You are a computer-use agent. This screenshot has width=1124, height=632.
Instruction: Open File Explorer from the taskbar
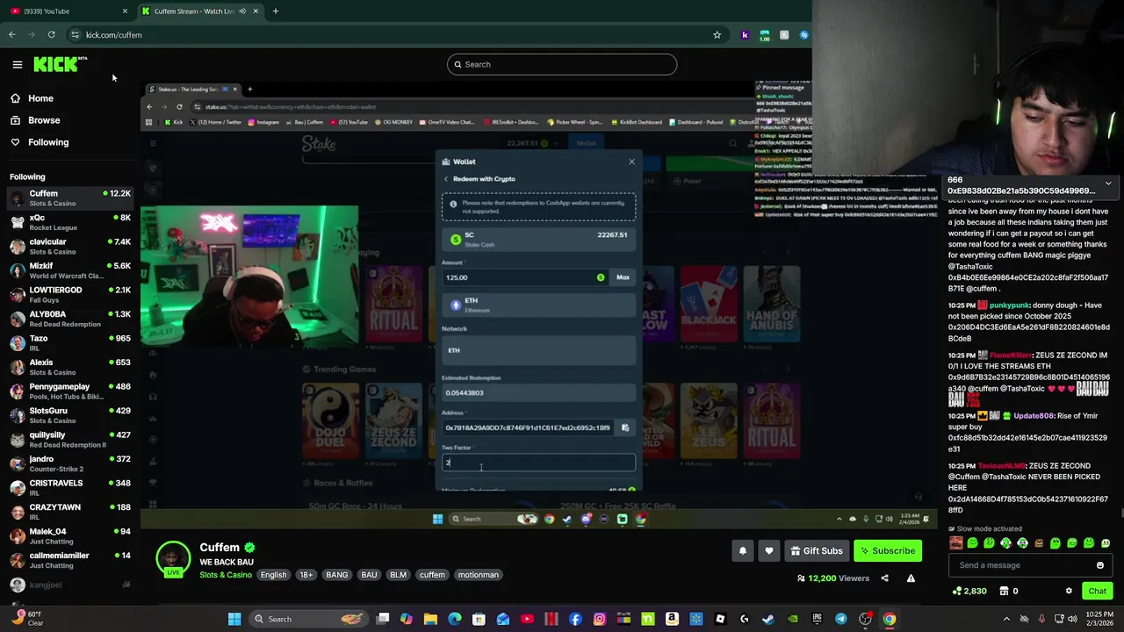click(430, 619)
